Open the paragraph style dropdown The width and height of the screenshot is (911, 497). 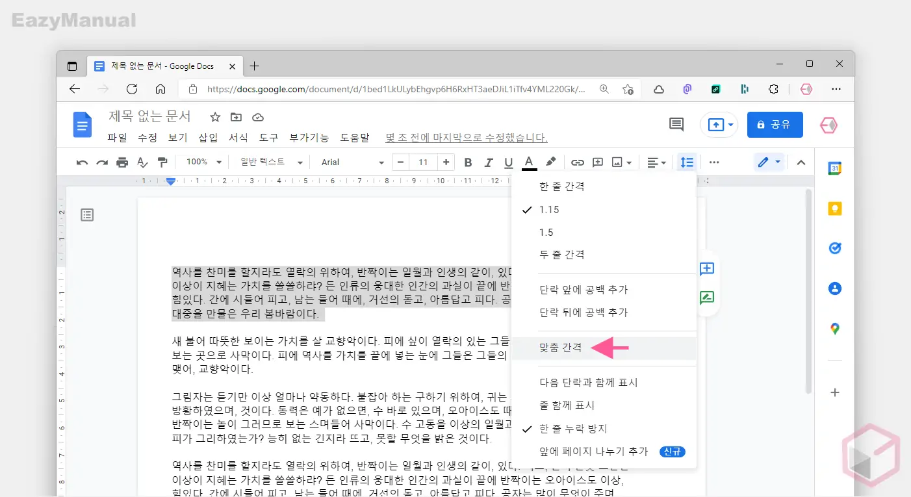point(272,162)
